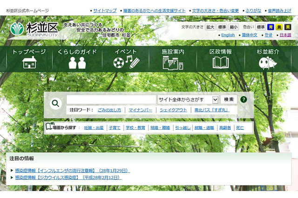Viewport: 298px width, 198px height.
Task: Open the イベント menu label
Action: (126, 52)
